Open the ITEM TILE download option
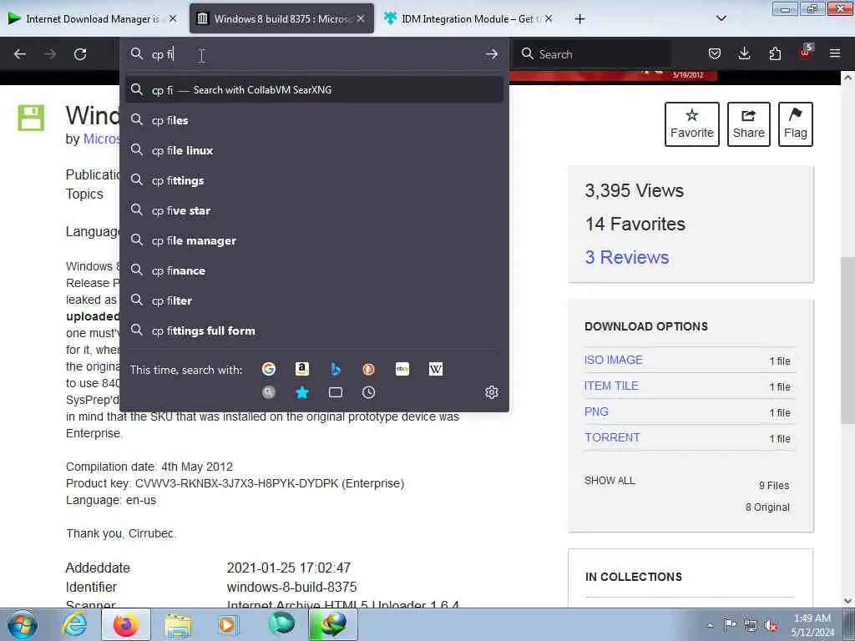This screenshot has width=855, height=641. click(611, 386)
